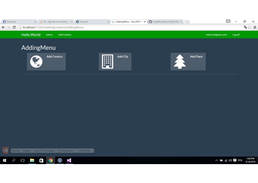
Task: Go back in browser history
Action: pyautogui.click(x=3, y=27)
